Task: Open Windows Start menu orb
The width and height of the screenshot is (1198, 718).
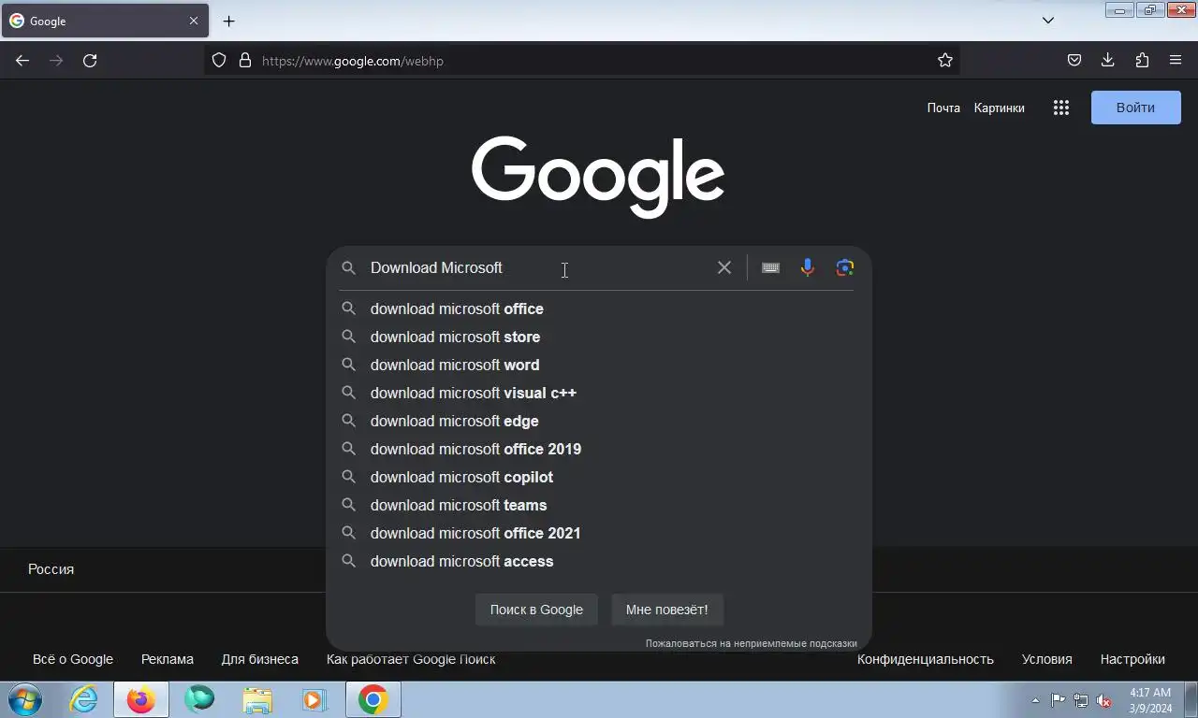Action: point(25,699)
